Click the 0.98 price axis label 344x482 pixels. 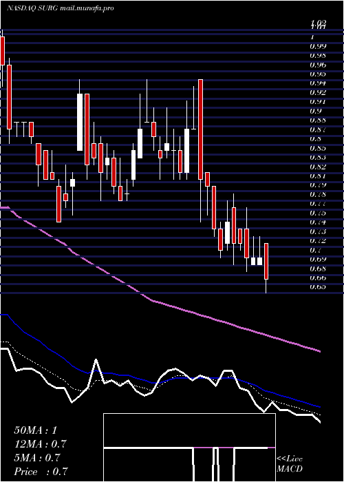(x=318, y=56)
